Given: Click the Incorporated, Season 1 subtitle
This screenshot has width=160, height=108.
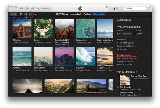Looking at the screenshot, I should (x=63, y=70).
